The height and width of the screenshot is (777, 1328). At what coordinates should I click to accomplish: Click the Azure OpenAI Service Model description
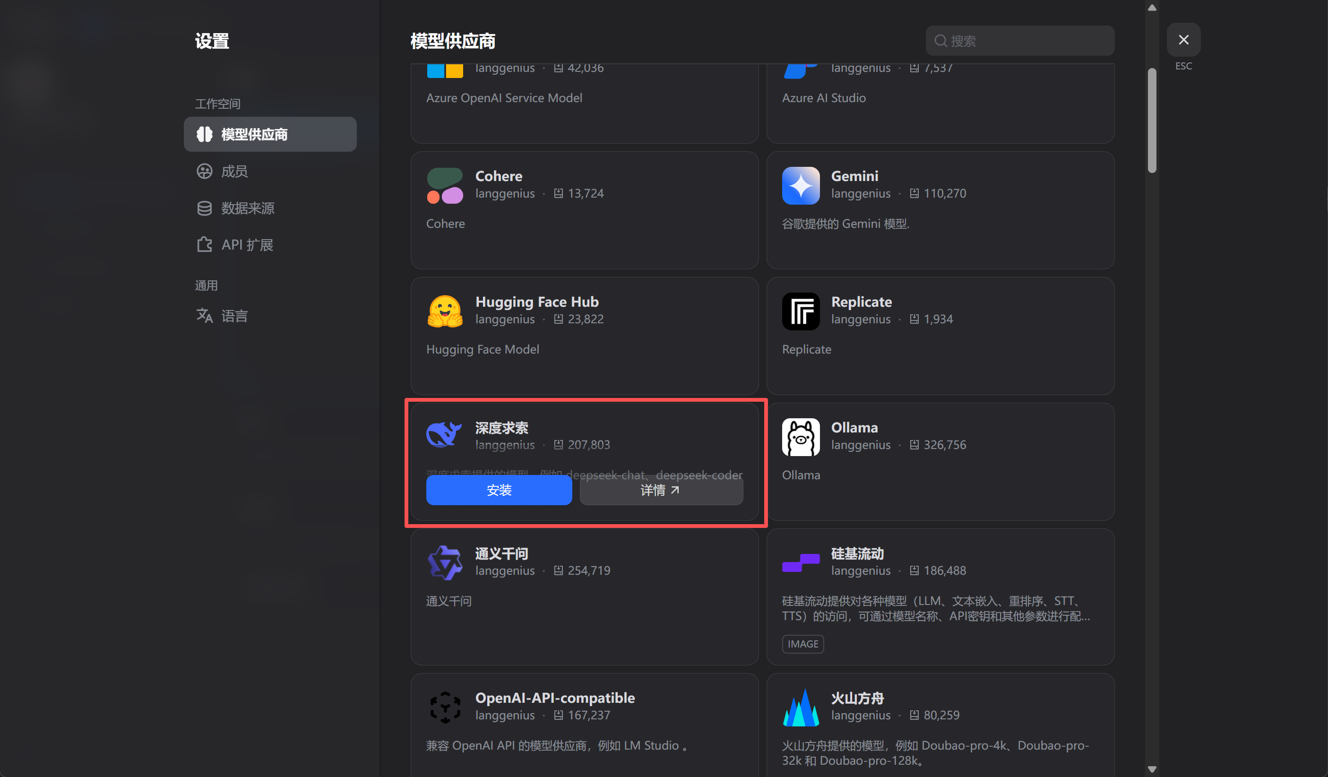(x=504, y=98)
